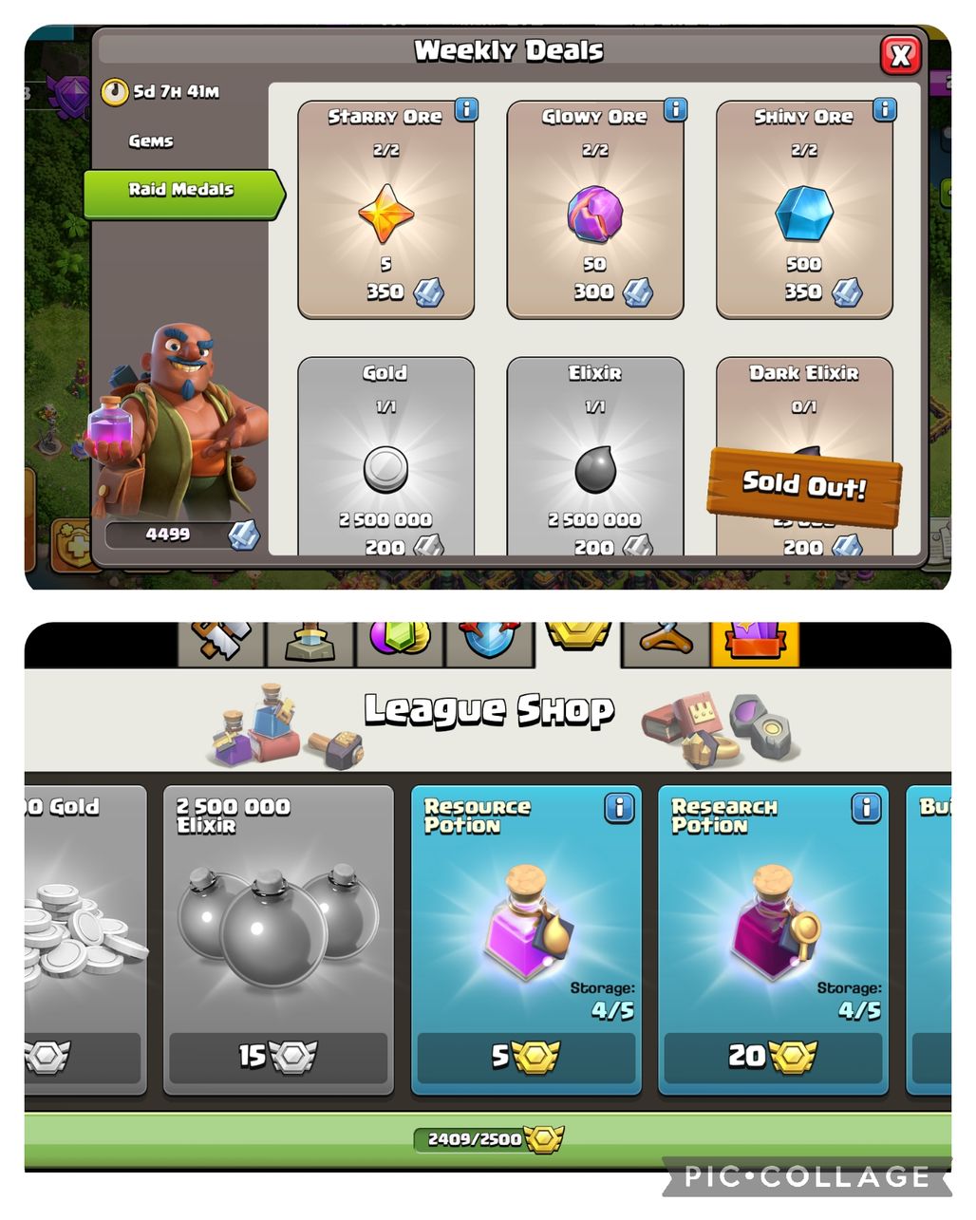Select the 2 500 000 Gold deal
The height and width of the screenshot is (1220, 976).
[x=385, y=456]
